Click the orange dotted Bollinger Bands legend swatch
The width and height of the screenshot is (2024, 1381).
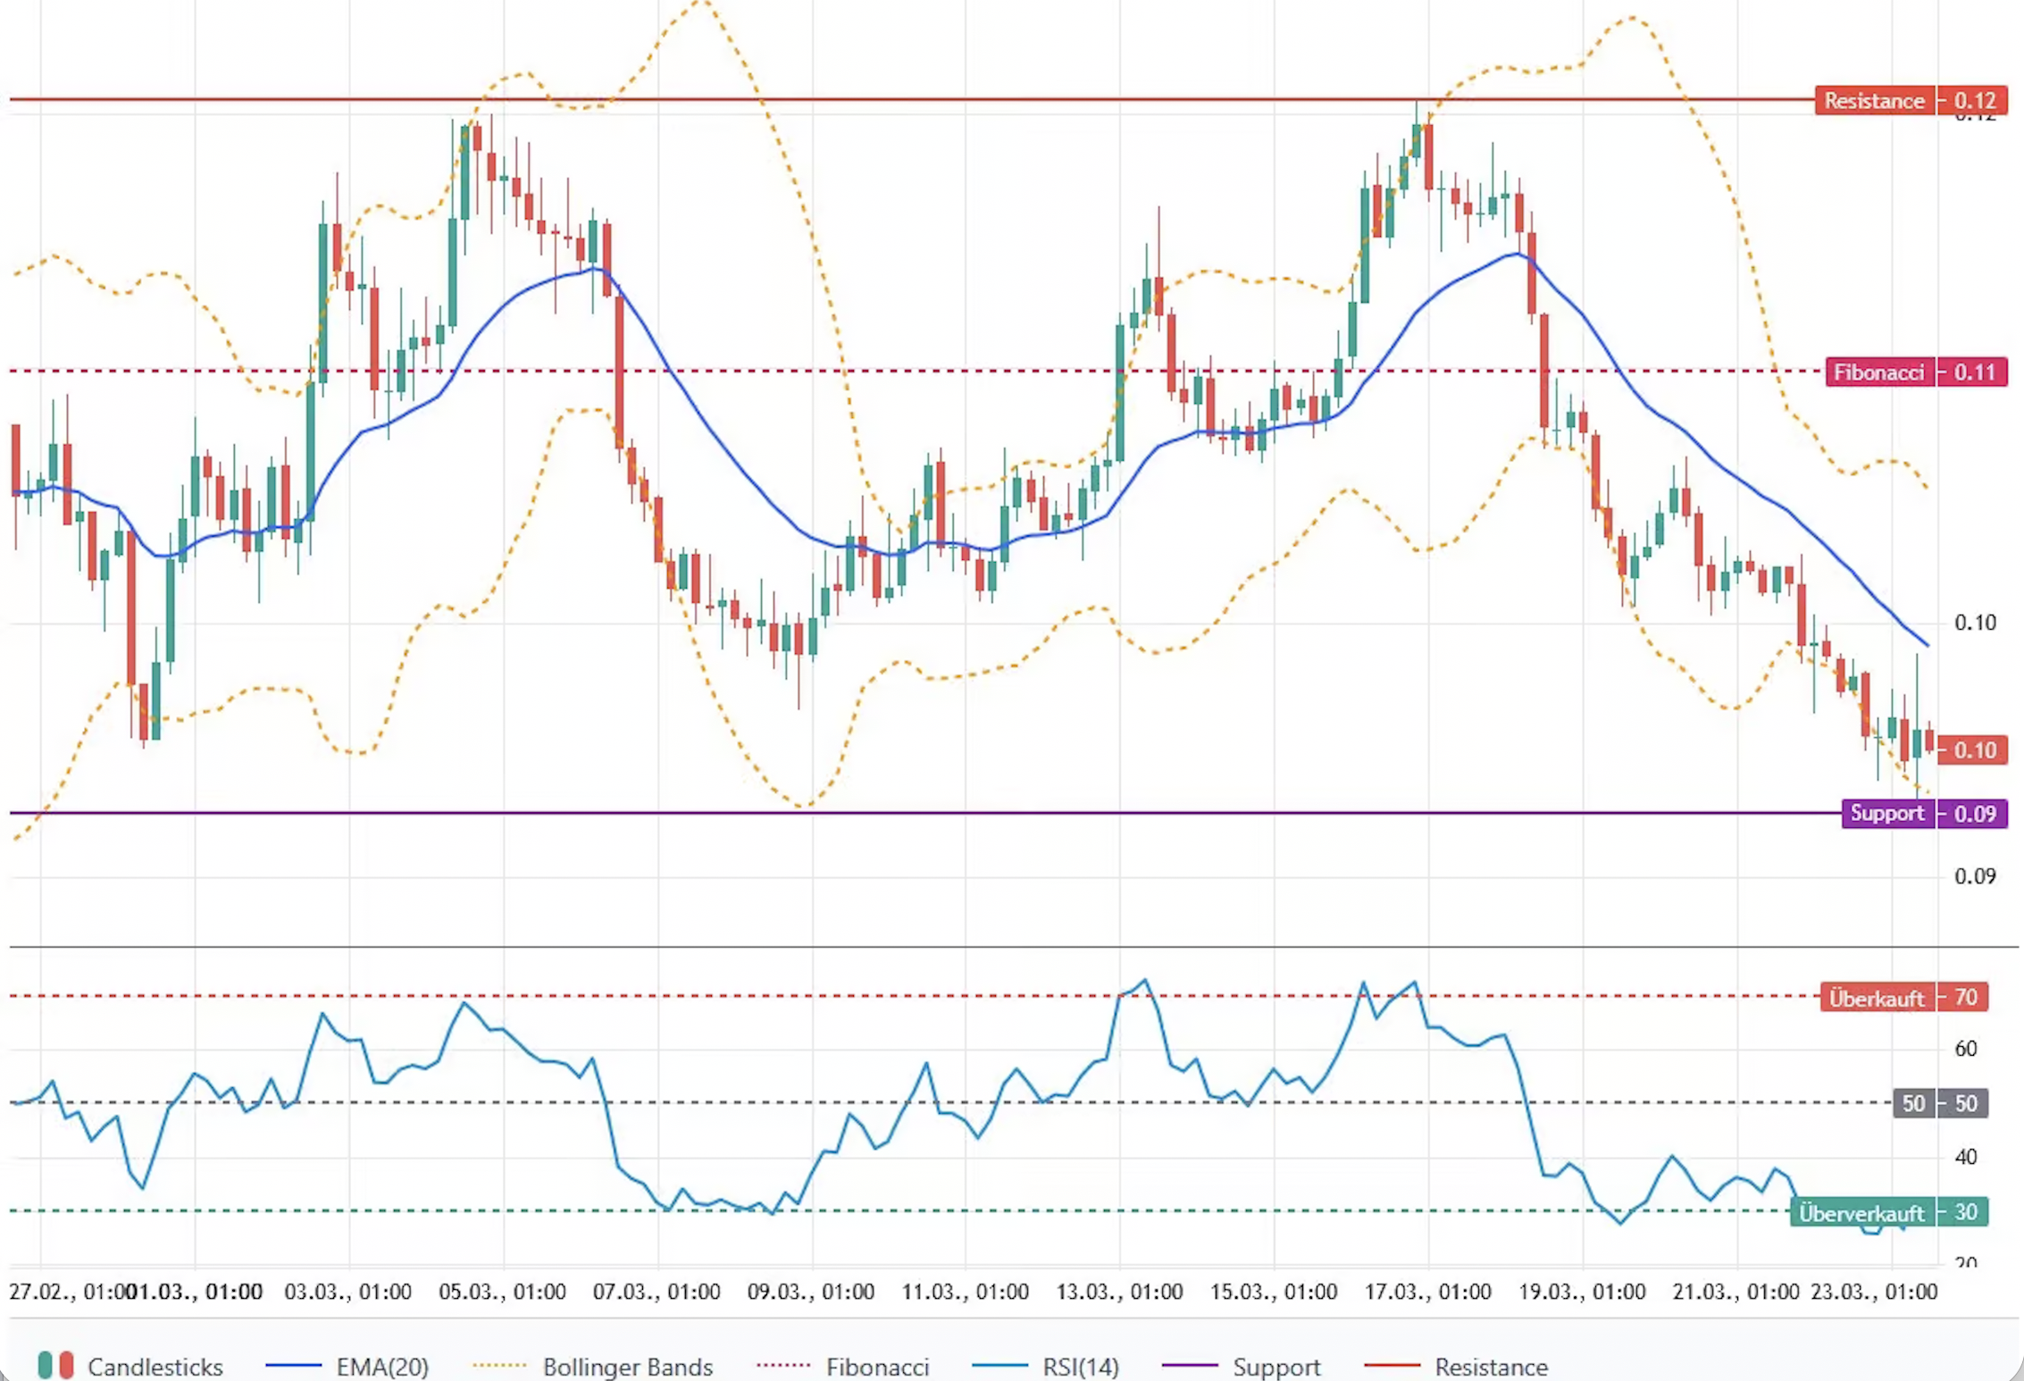(x=499, y=1366)
